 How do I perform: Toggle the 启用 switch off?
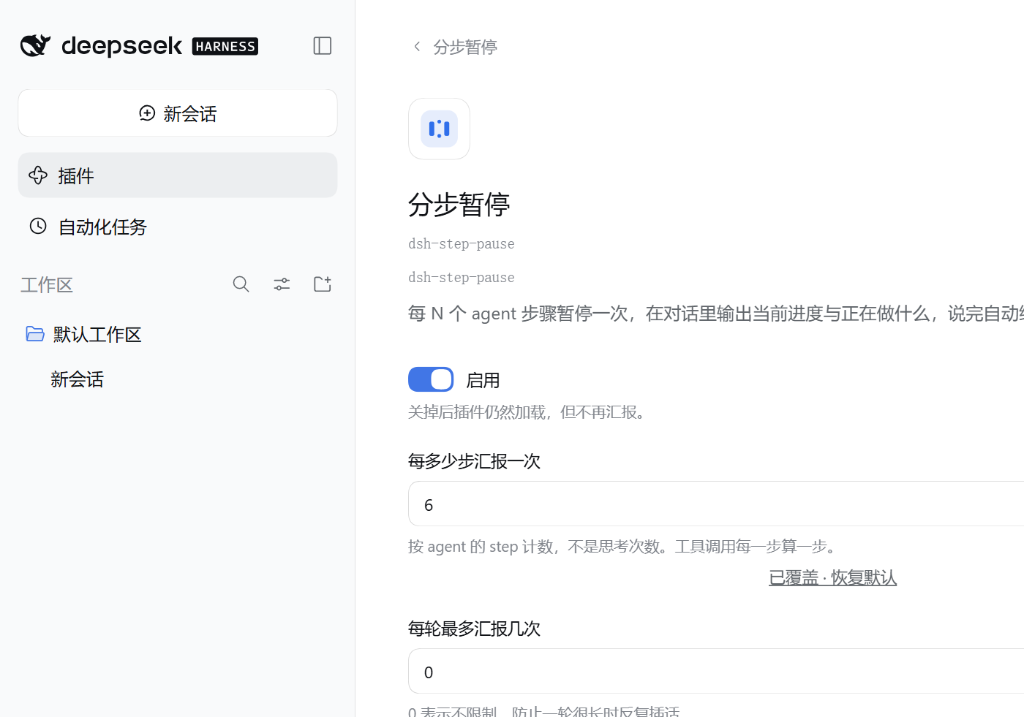[431, 380]
